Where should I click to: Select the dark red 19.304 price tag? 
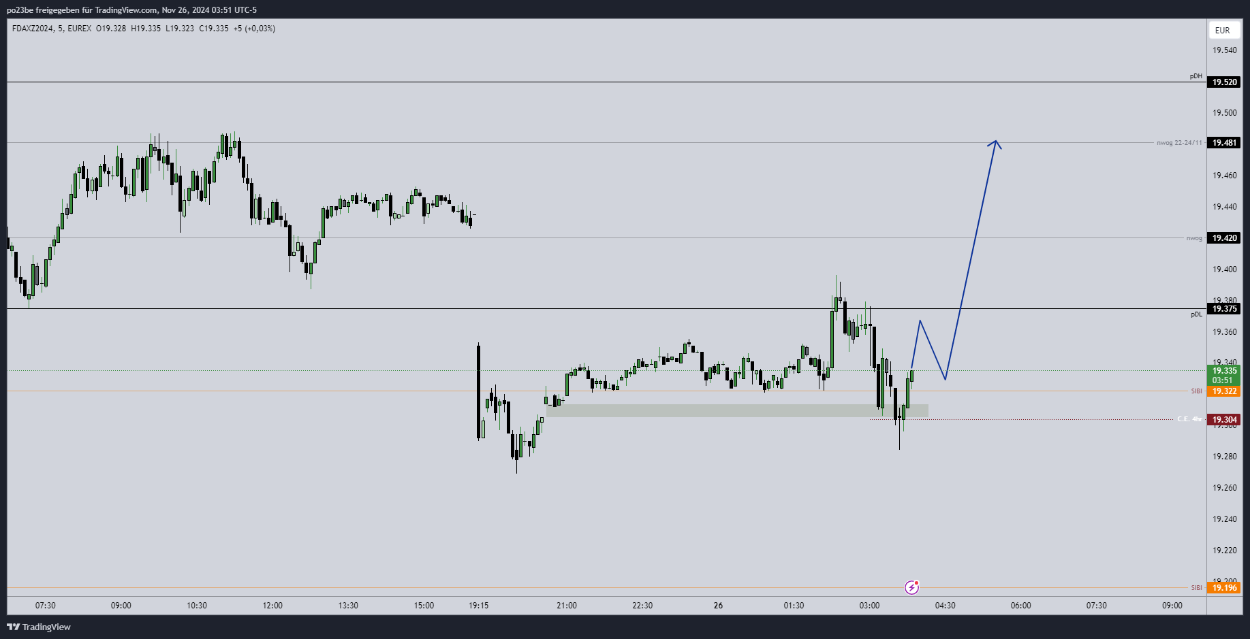1224,420
